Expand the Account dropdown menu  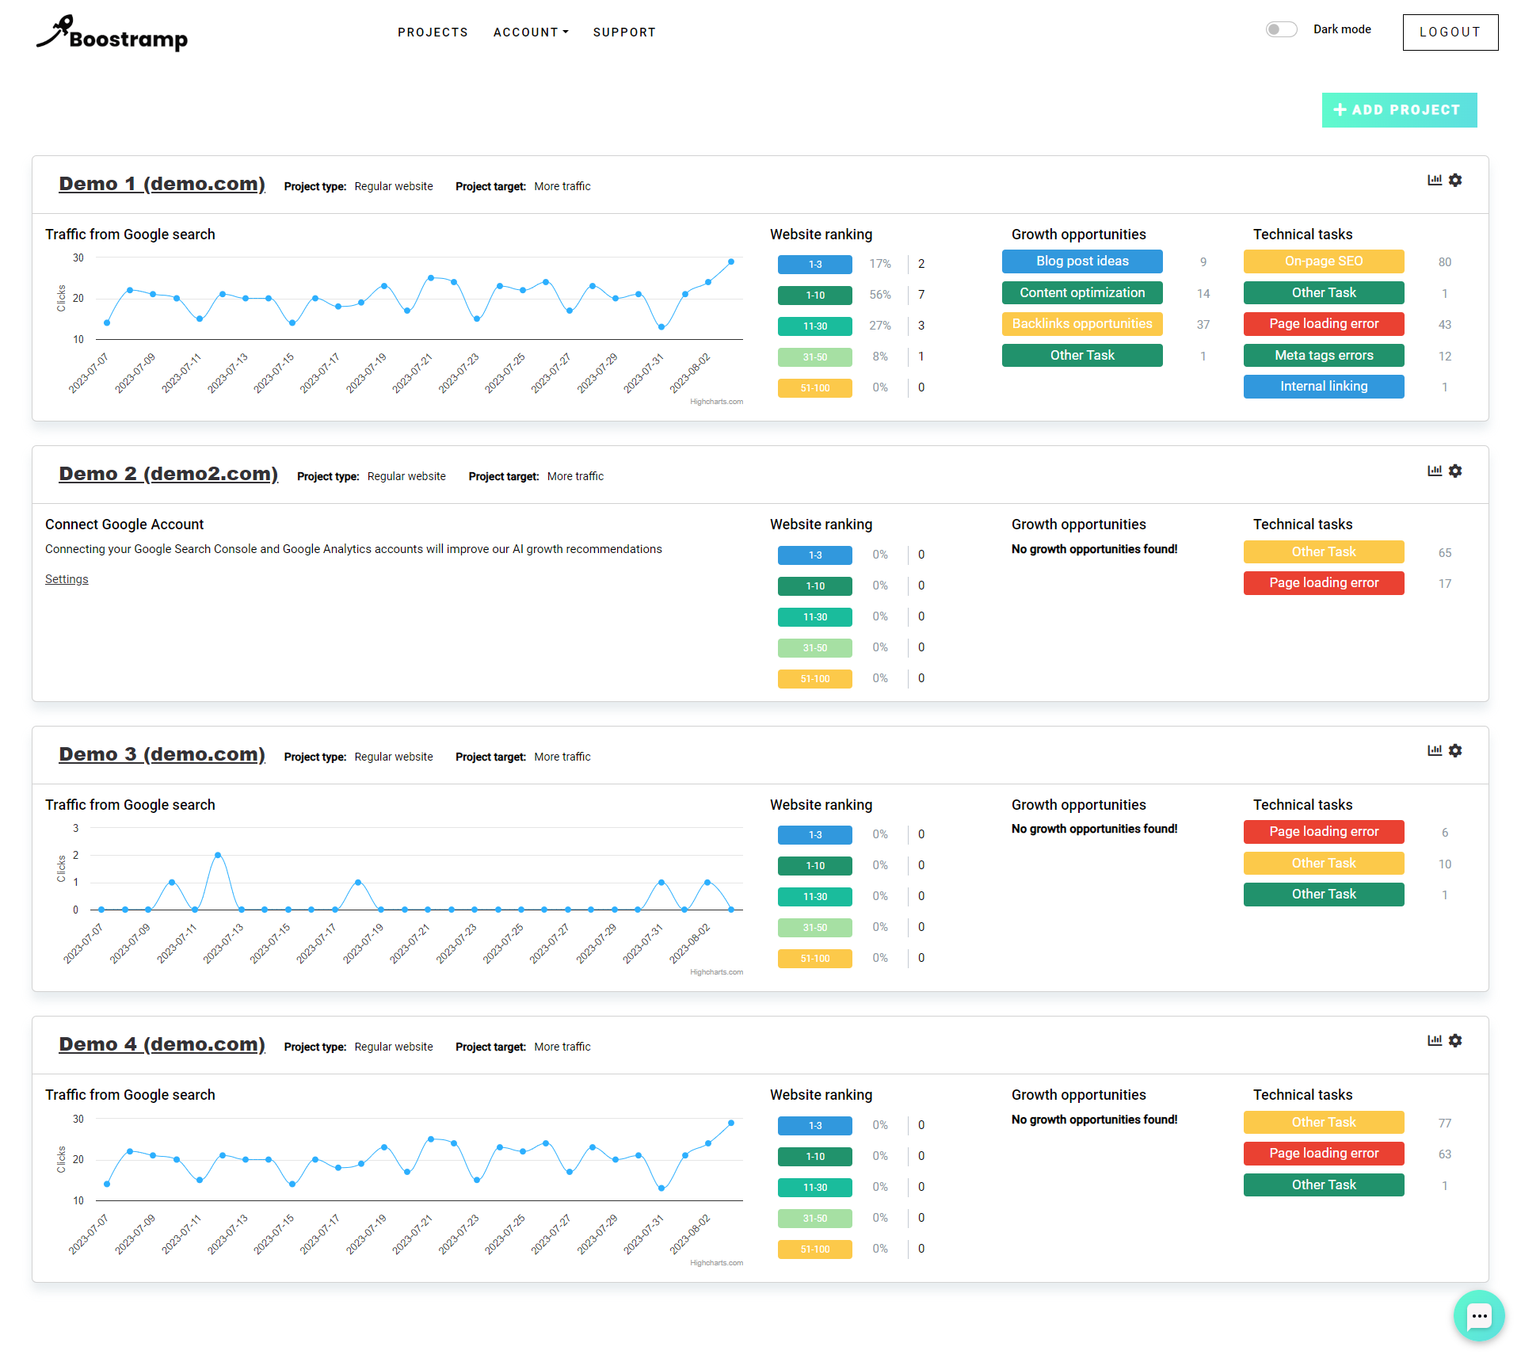coord(531,32)
